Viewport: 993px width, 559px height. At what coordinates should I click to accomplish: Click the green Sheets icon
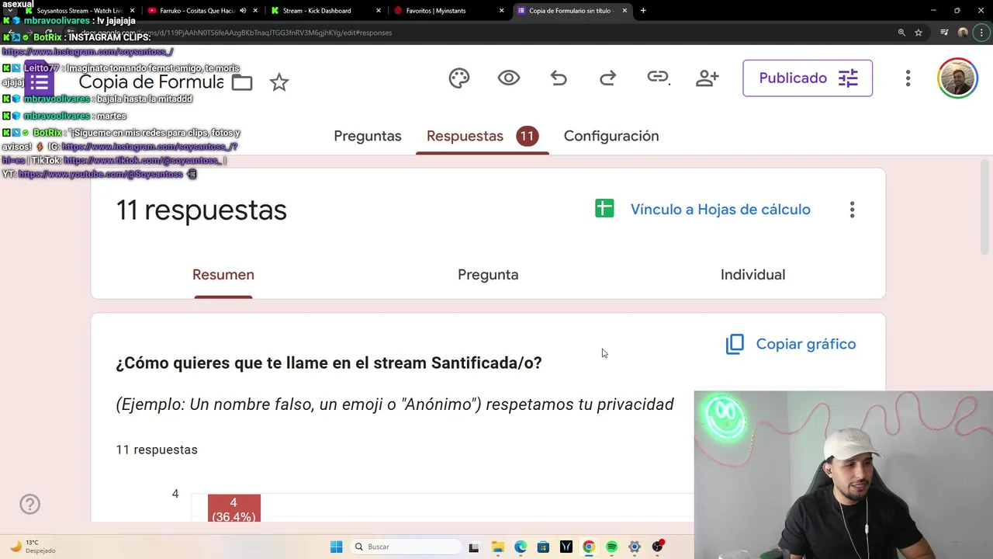(604, 209)
